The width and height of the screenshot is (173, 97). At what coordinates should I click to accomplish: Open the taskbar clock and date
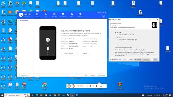(165, 95)
